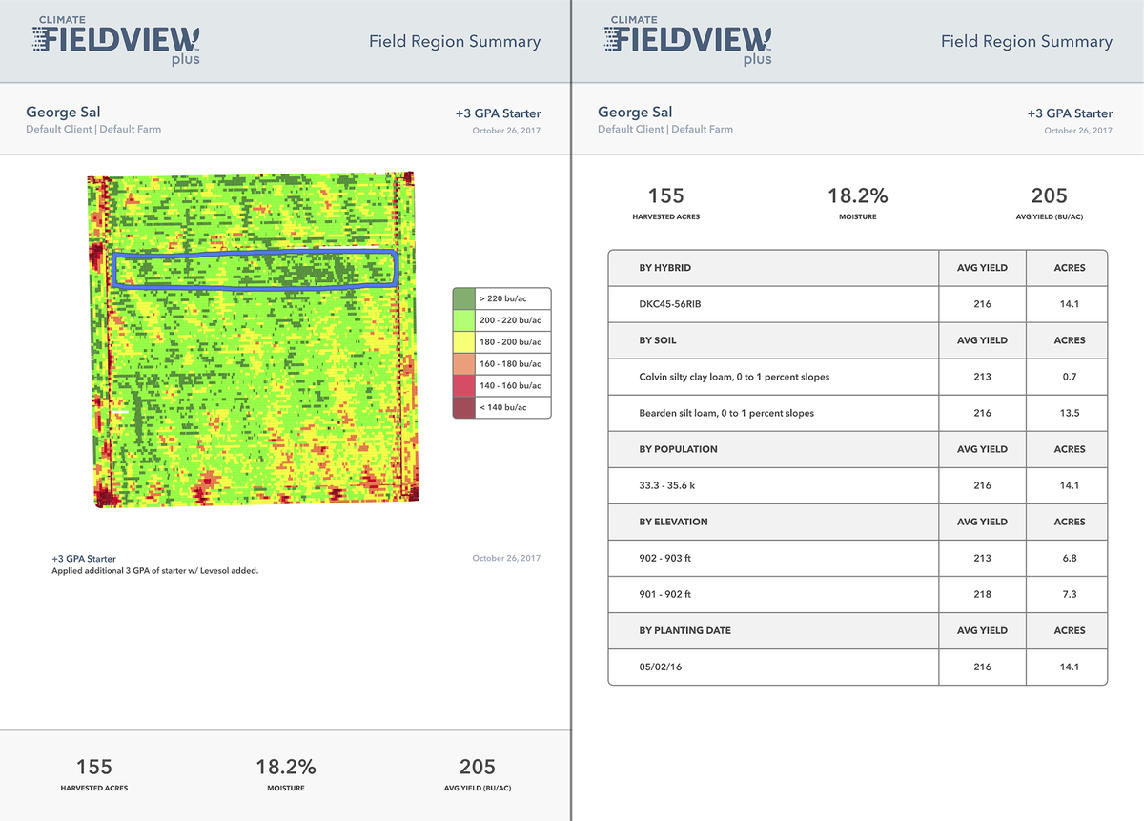Click the '33.3 - 35.6 k' population row

pyautogui.click(x=858, y=485)
